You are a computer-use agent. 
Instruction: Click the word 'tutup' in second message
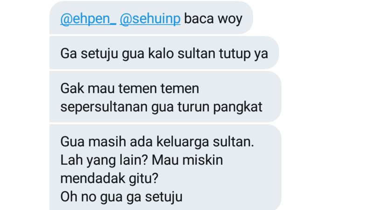pos(235,54)
